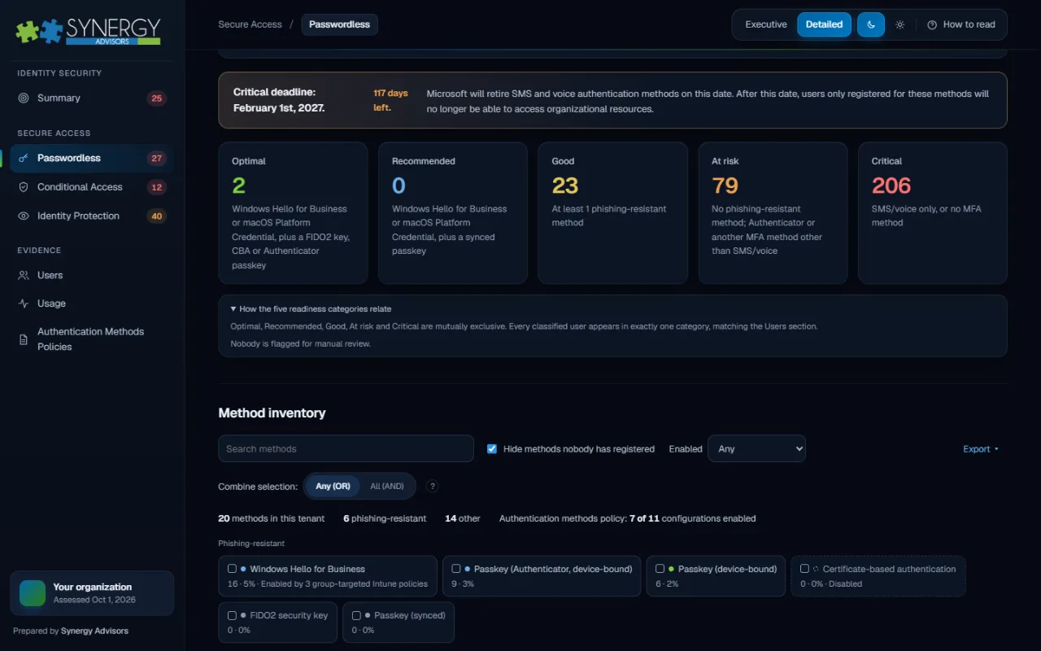The height and width of the screenshot is (651, 1041).
Task: Click the Users people icon
Action: 24,275
